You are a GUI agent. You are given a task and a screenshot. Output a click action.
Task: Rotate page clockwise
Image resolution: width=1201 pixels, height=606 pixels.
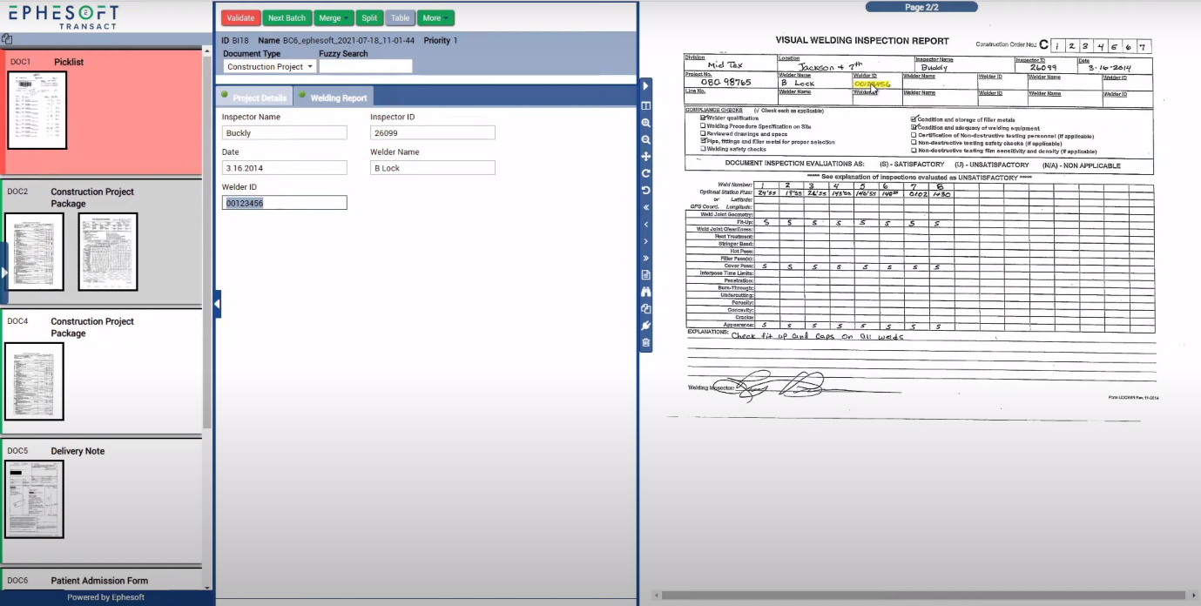click(x=645, y=173)
